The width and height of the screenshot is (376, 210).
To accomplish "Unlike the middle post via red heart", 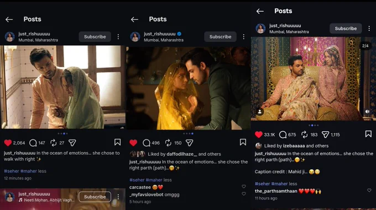I will coord(133,143).
